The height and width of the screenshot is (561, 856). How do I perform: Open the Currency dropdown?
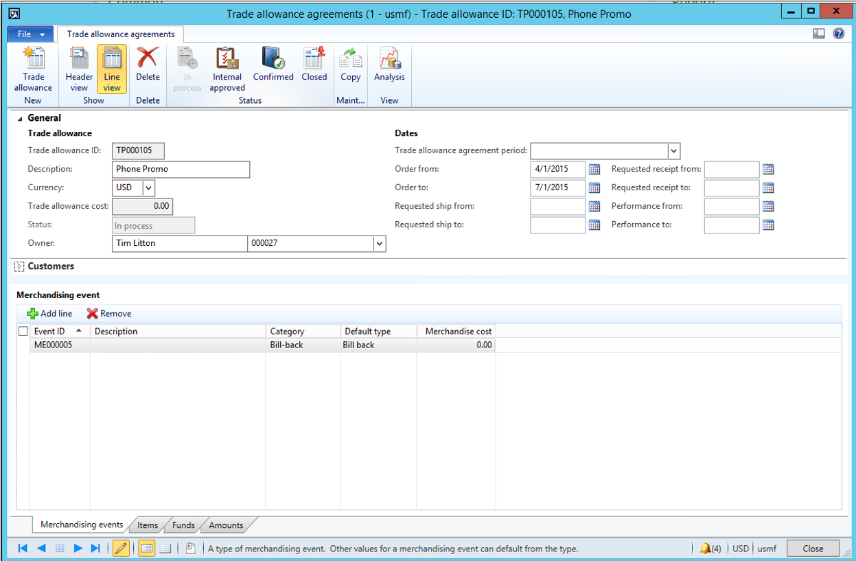pos(148,187)
